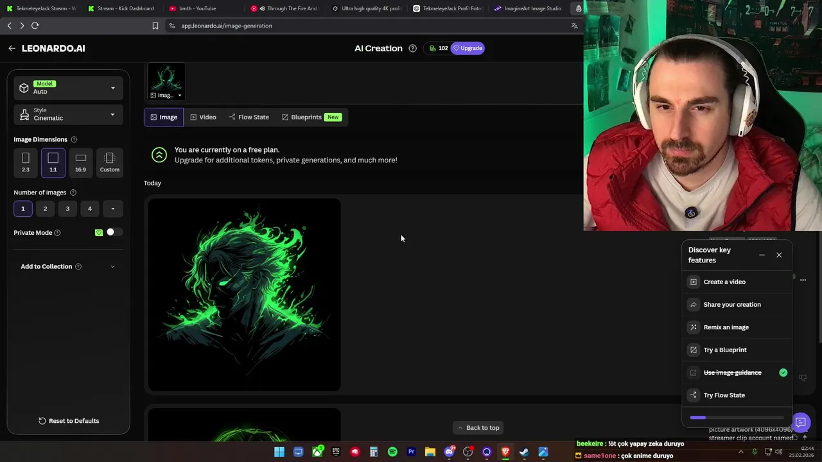
Task: Switch to the Image tab
Action: tap(164, 117)
